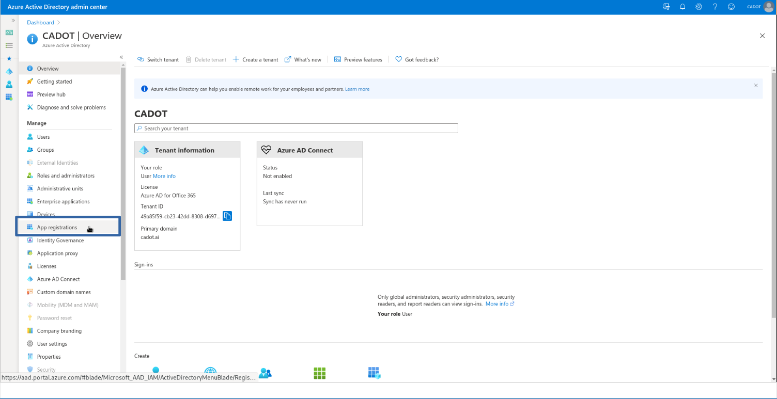Dismiss the remote work info banner
Image resolution: width=777 pixels, height=399 pixels.
[756, 86]
